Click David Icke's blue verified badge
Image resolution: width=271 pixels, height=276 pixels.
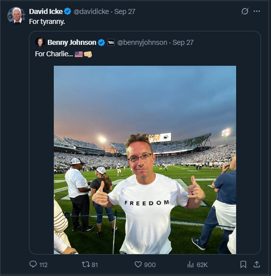click(68, 11)
